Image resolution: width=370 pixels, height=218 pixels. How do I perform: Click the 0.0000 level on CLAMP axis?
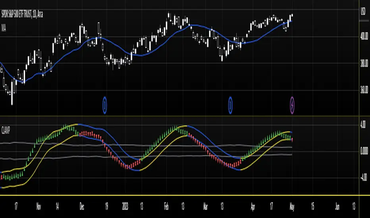[x=364, y=151]
